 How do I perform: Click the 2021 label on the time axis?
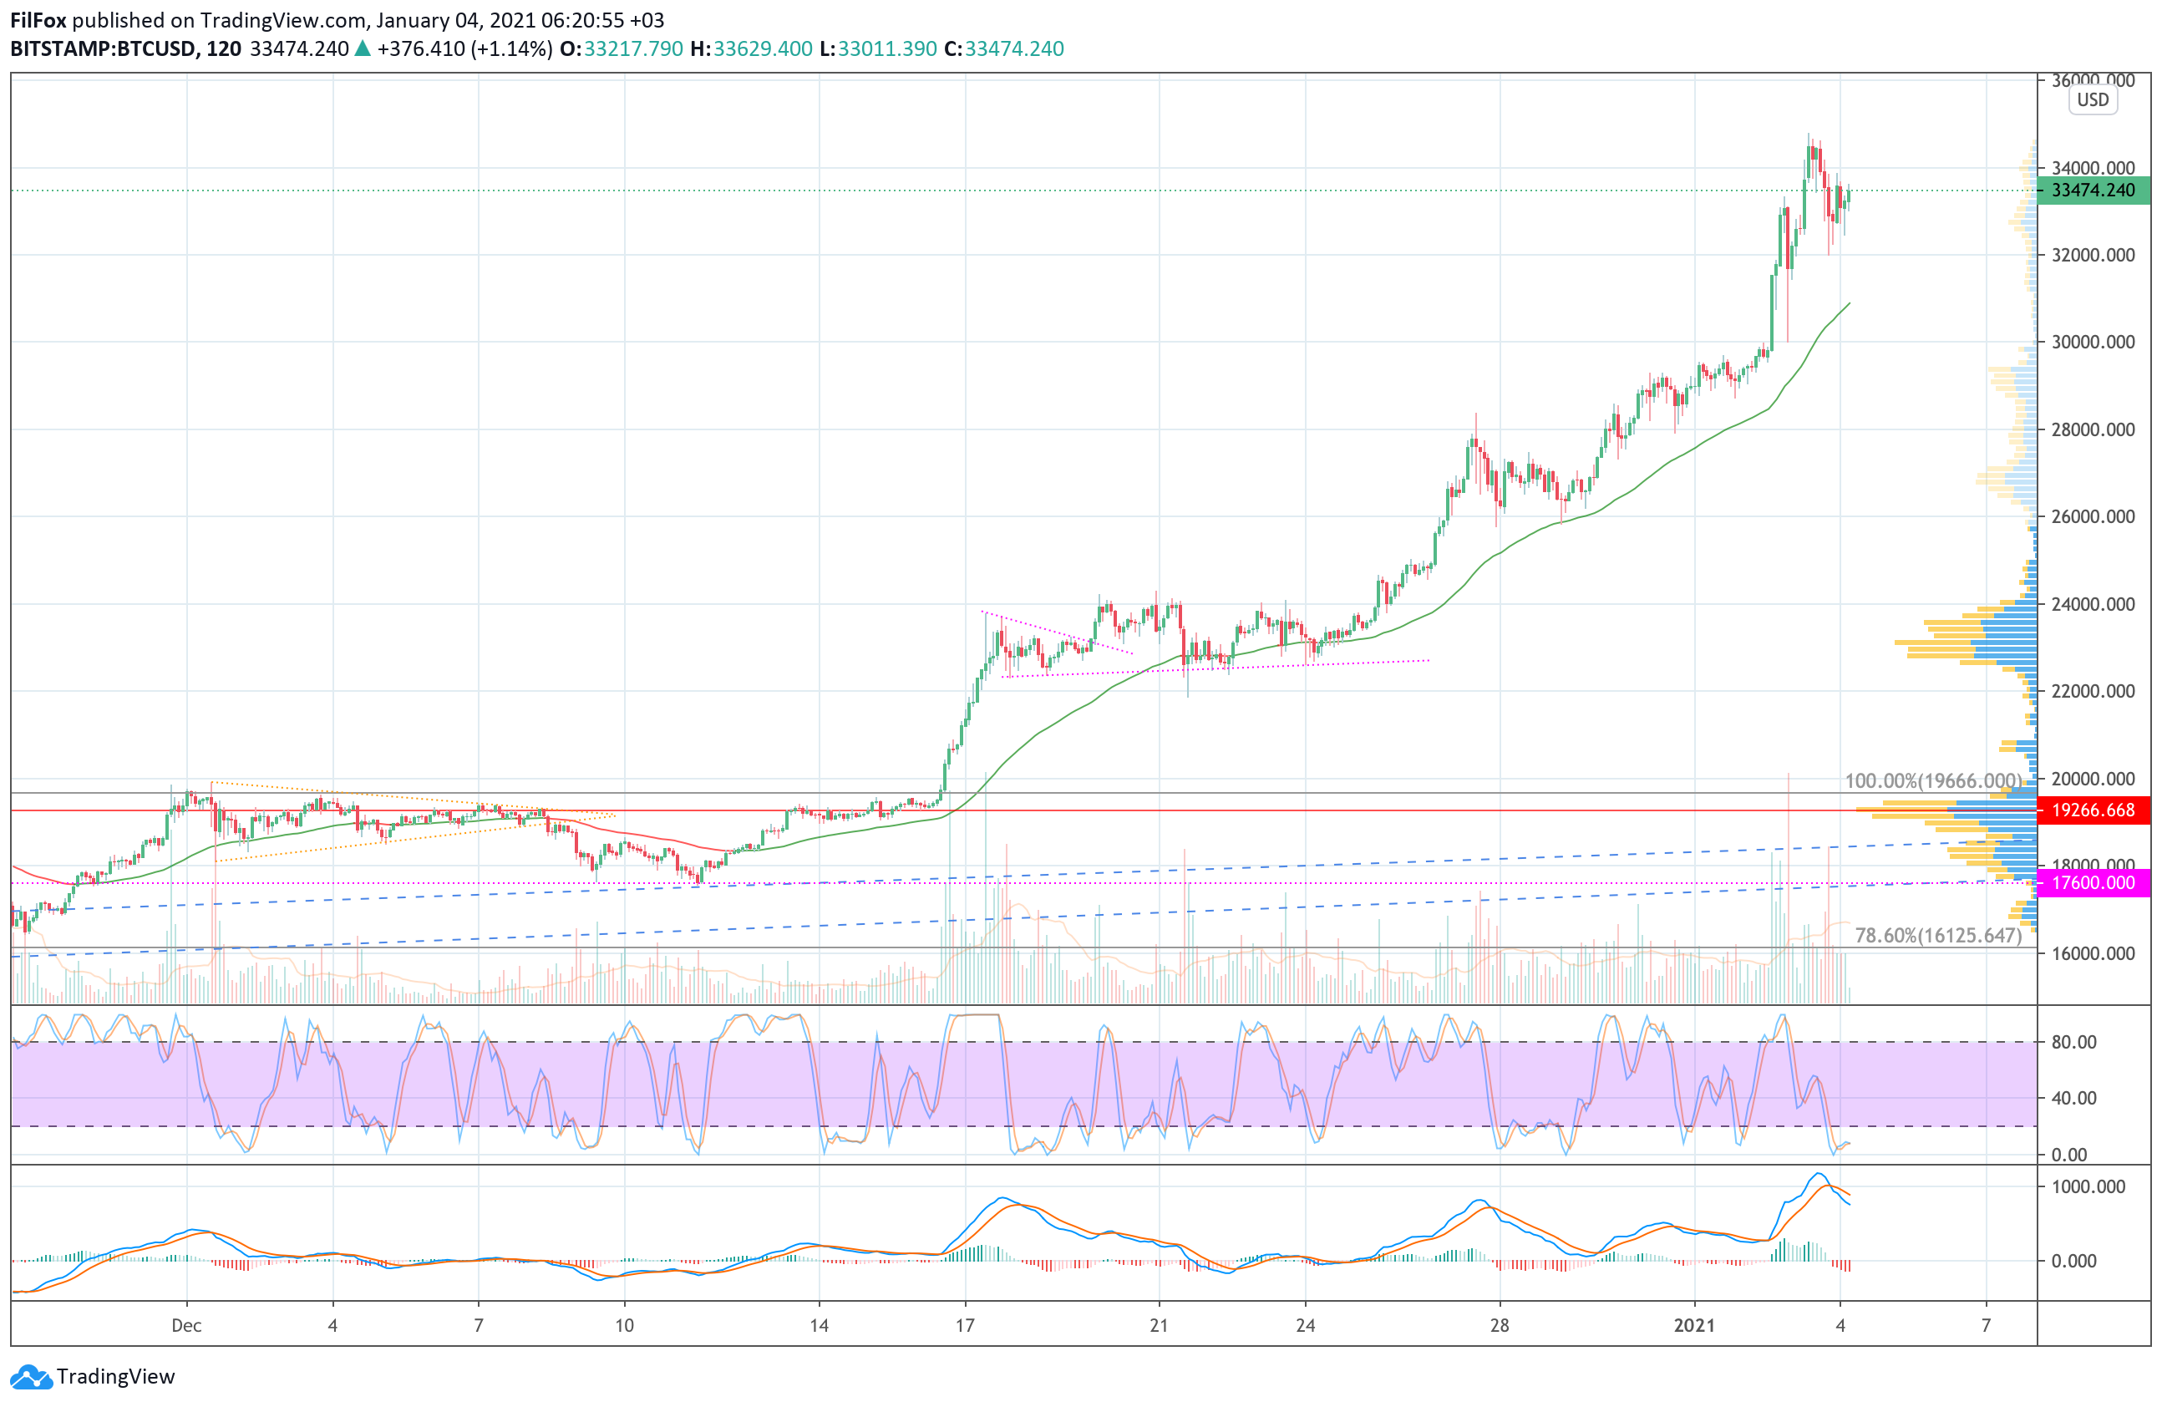tap(1694, 1326)
